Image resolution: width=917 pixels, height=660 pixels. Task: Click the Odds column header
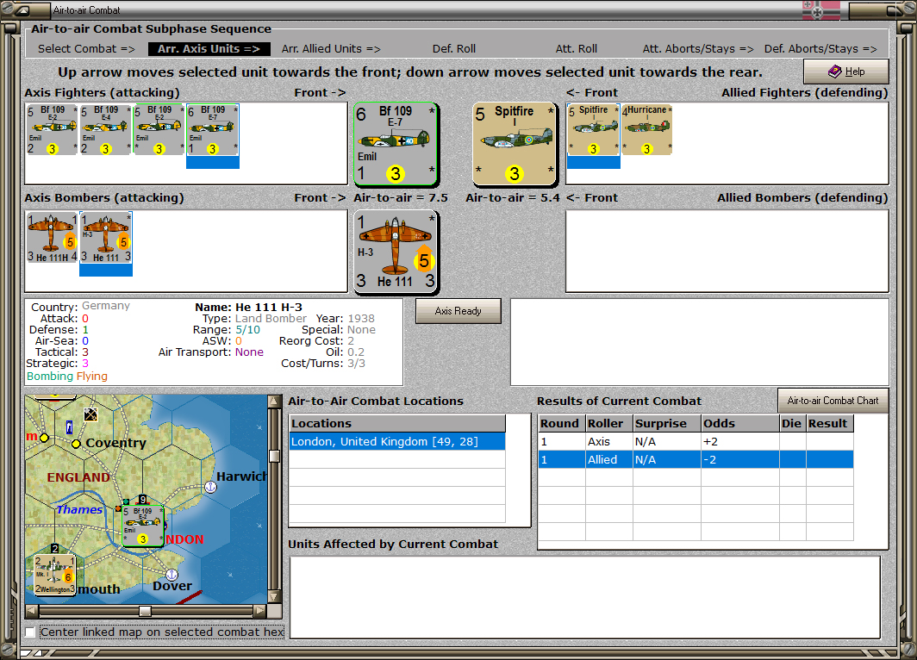coord(739,423)
